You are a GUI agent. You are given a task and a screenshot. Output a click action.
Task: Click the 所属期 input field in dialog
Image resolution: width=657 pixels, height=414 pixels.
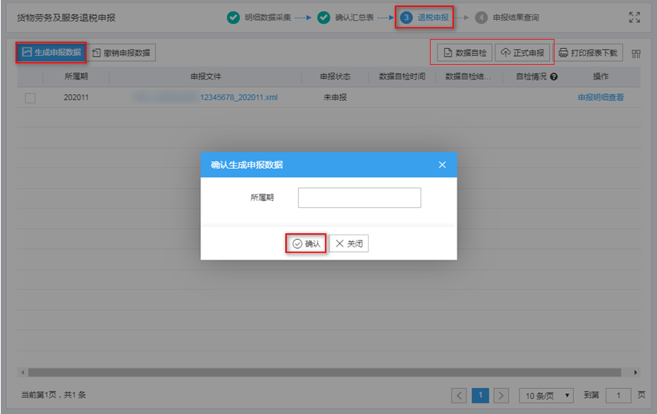359,198
